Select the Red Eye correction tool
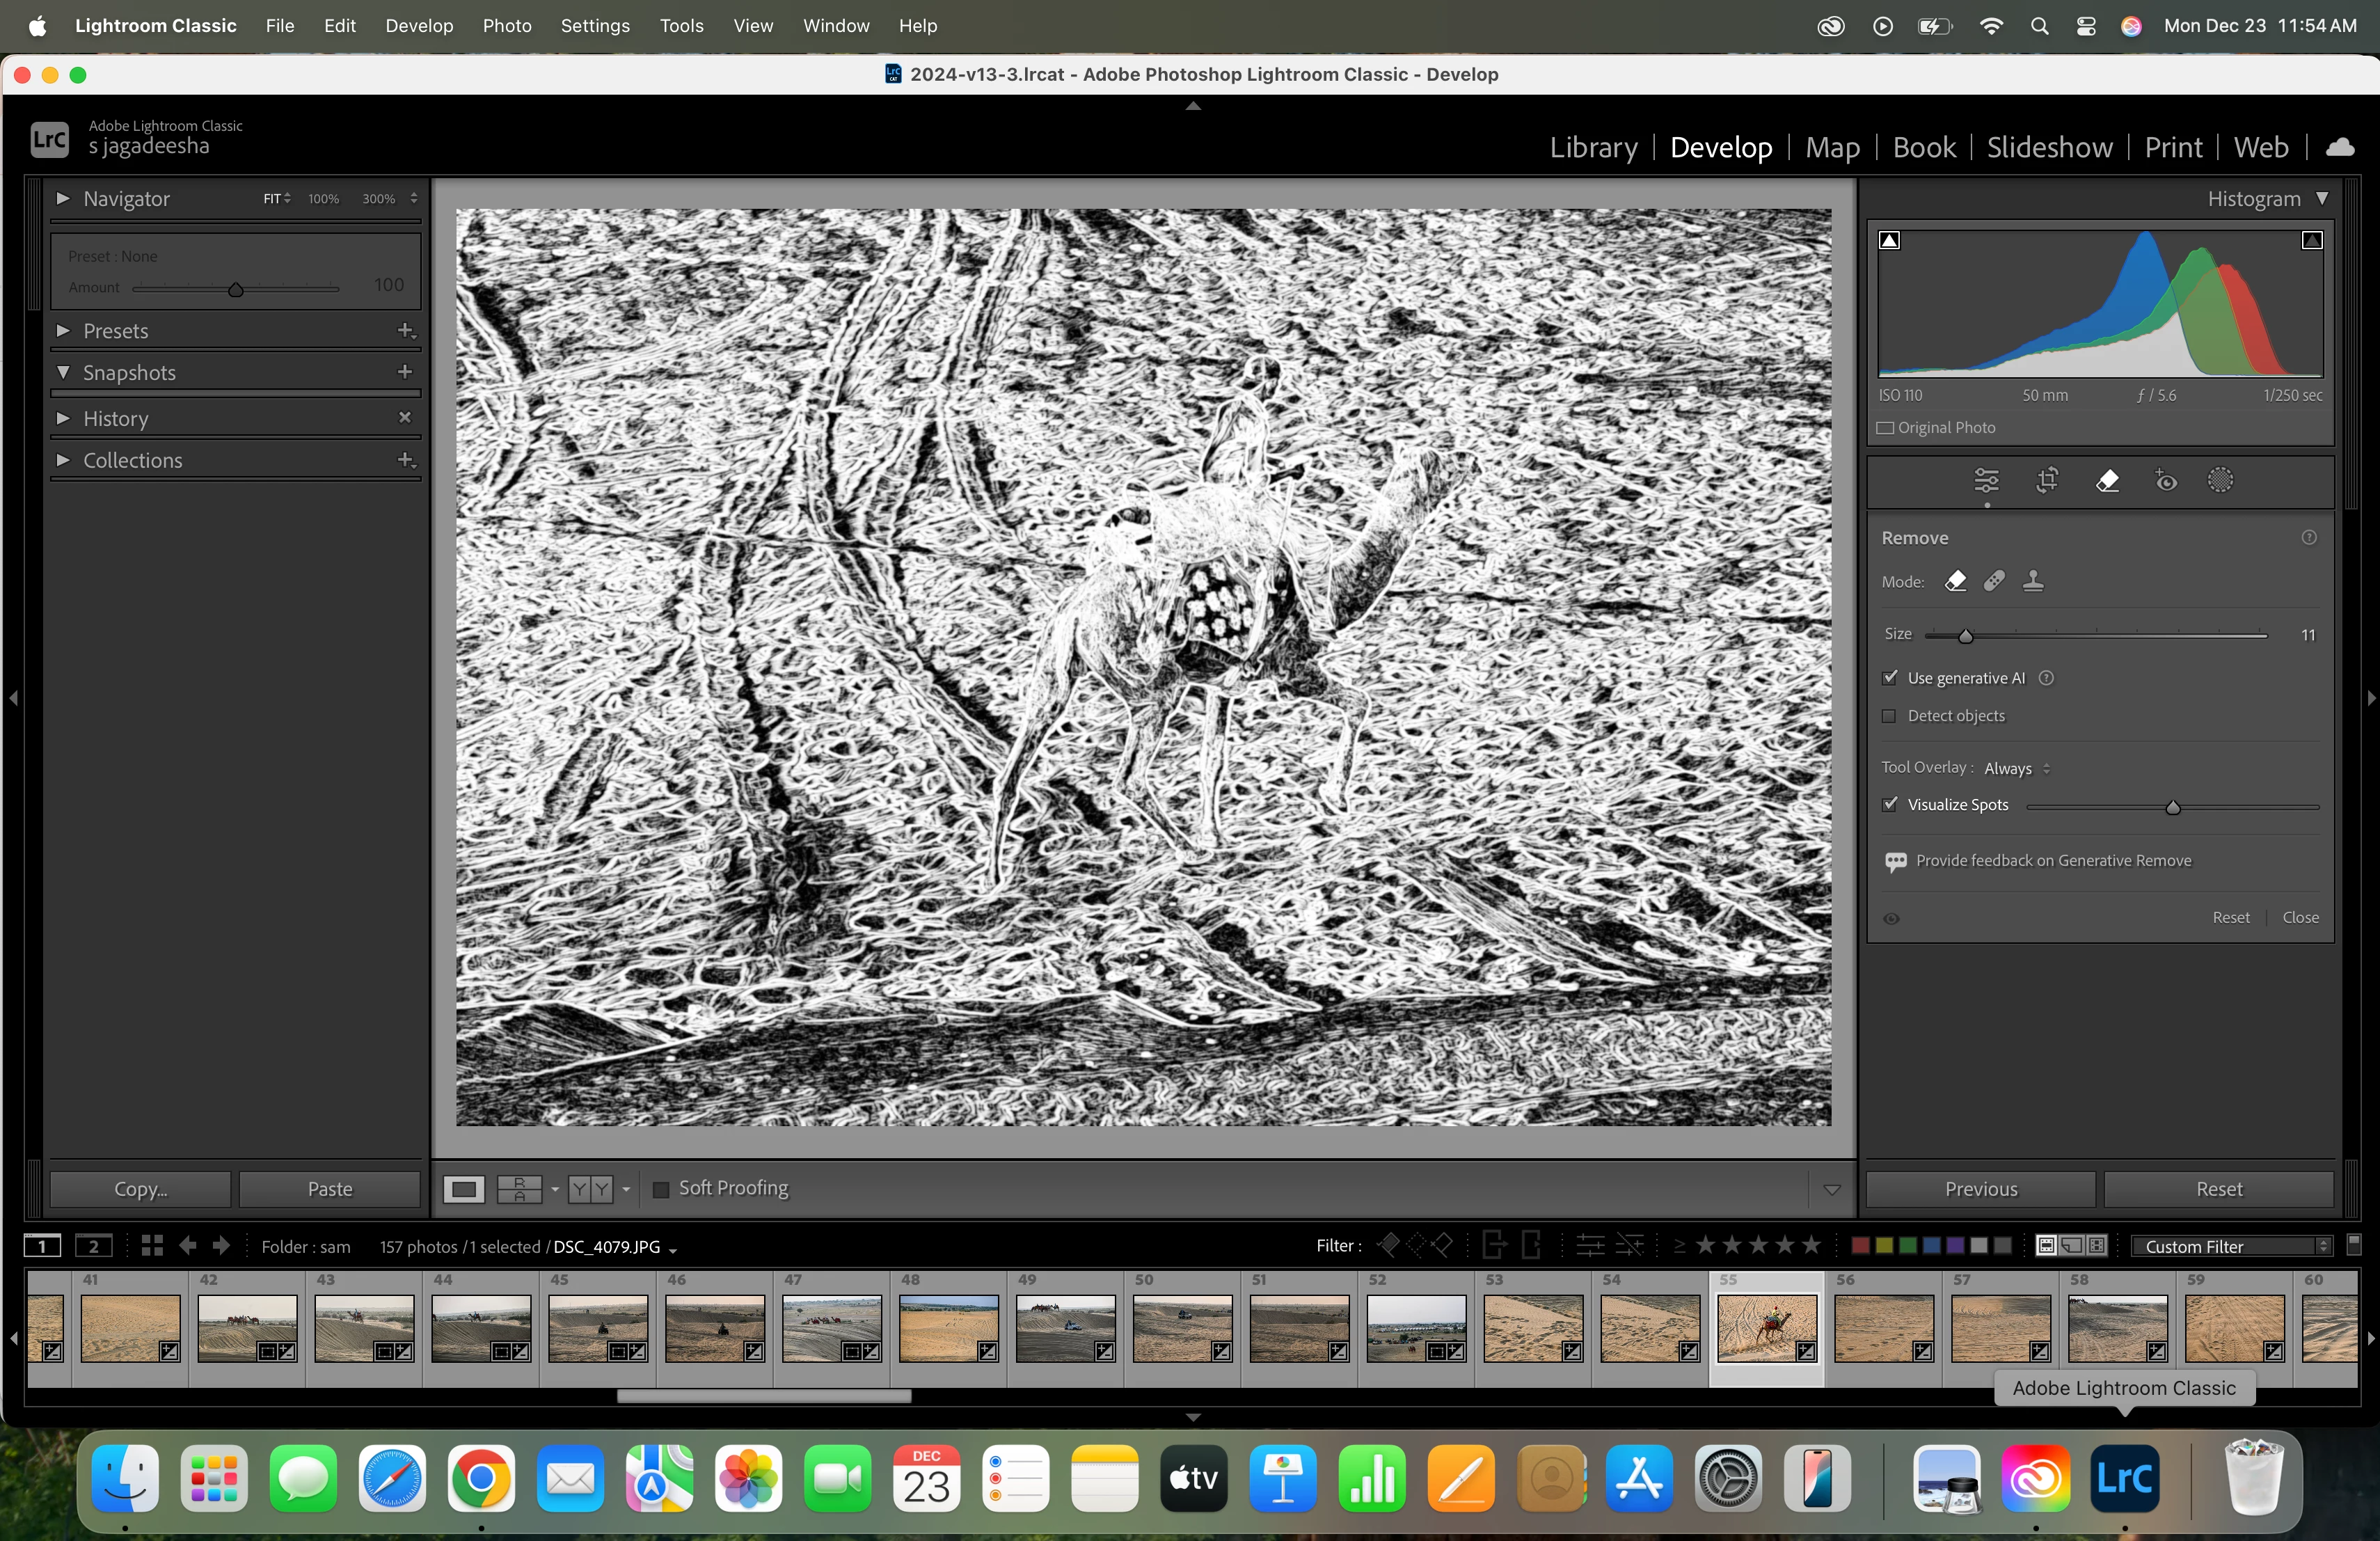The image size is (2380, 1541). [2165, 481]
